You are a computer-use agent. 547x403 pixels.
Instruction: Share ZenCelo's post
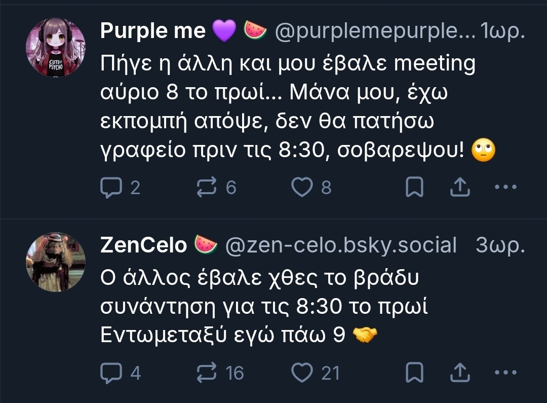tap(460, 373)
